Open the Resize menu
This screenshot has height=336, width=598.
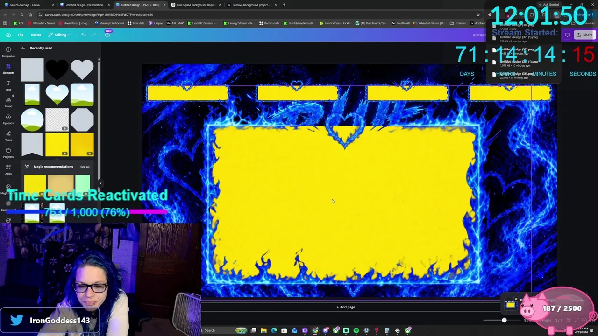[36, 35]
